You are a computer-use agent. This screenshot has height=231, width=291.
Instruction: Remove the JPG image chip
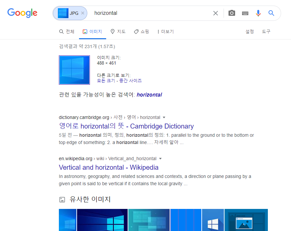[83, 13]
